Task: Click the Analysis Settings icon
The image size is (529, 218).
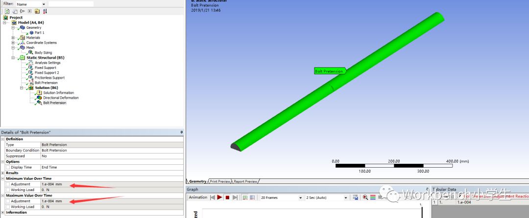Action: point(31,63)
